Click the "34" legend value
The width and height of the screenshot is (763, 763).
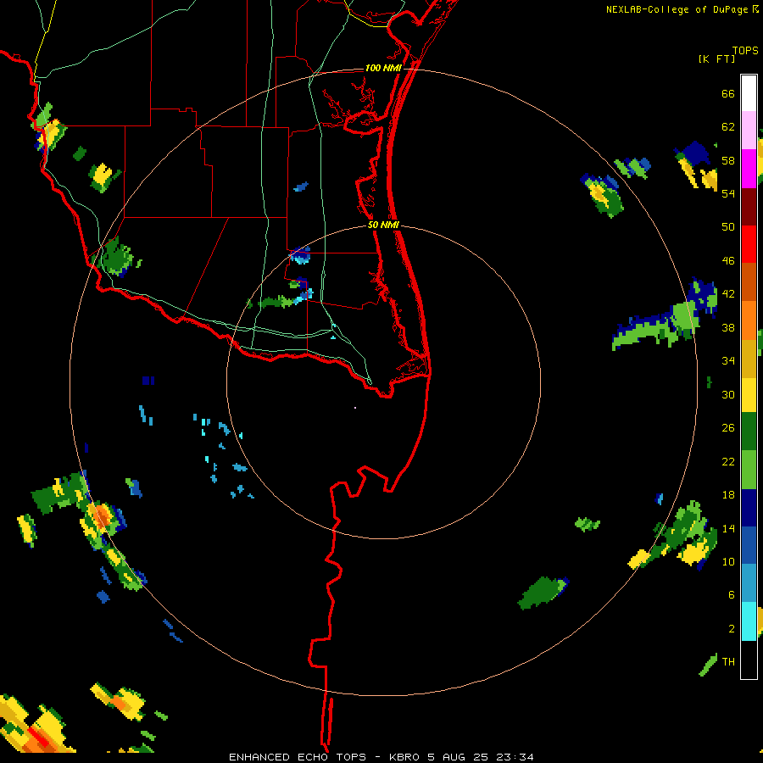[728, 360]
